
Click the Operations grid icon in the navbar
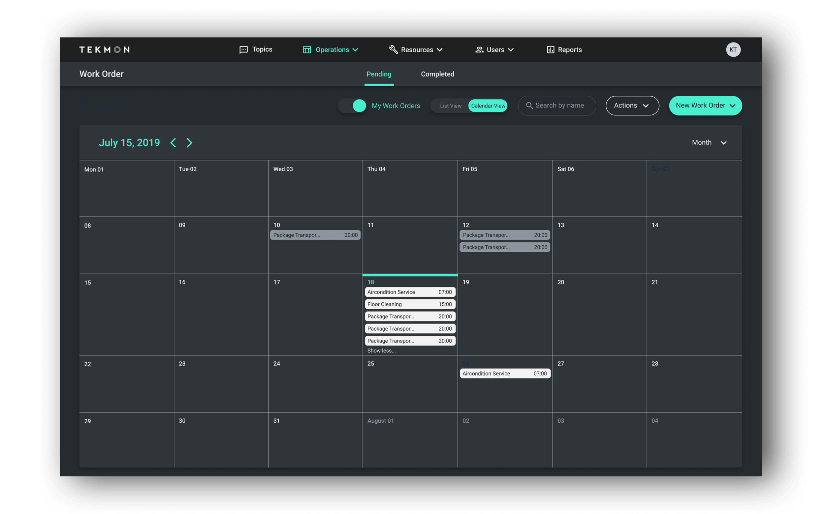tap(307, 50)
